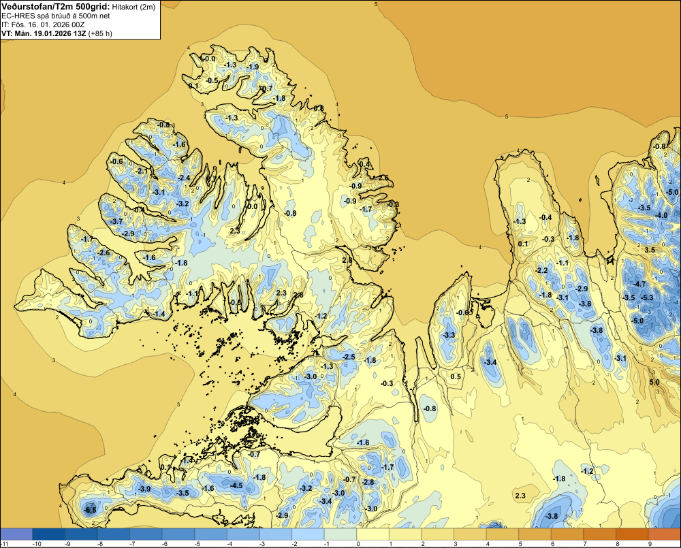
Task: Click the '-11' legend scale label
Action: point(4,544)
